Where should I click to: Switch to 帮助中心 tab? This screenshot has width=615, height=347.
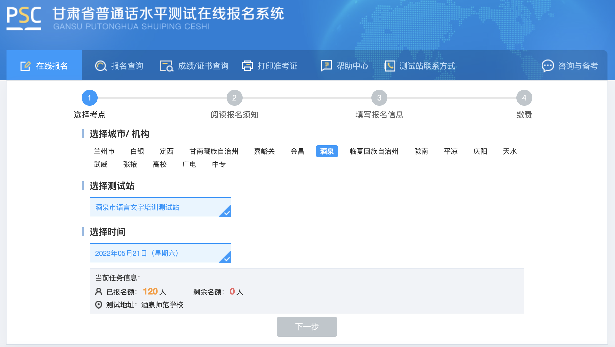tap(352, 66)
